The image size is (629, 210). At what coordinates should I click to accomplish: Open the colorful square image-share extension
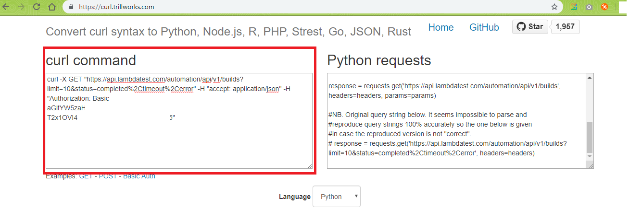574,7
